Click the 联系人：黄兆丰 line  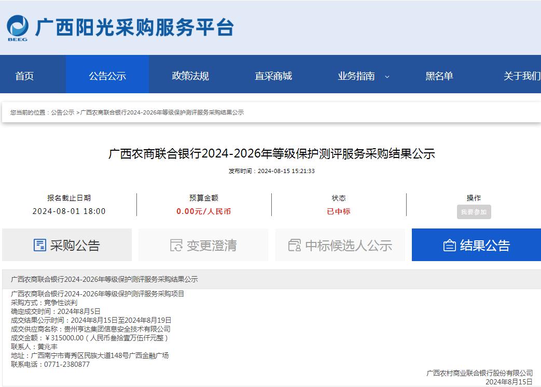pyautogui.click(x=34, y=347)
